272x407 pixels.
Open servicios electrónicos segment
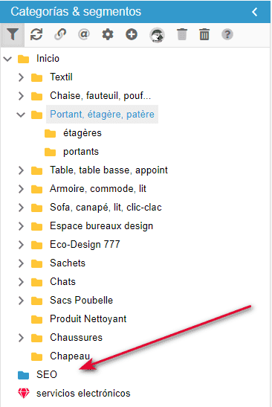(83, 394)
